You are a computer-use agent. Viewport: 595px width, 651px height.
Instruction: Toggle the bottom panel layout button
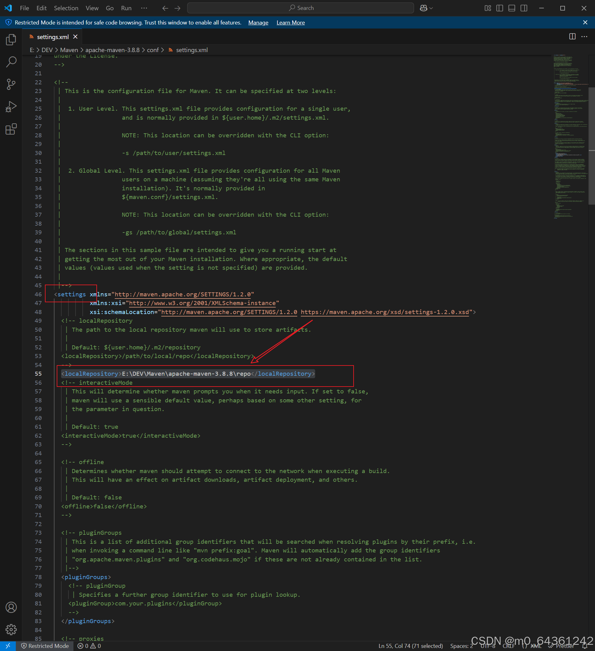click(x=512, y=8)
